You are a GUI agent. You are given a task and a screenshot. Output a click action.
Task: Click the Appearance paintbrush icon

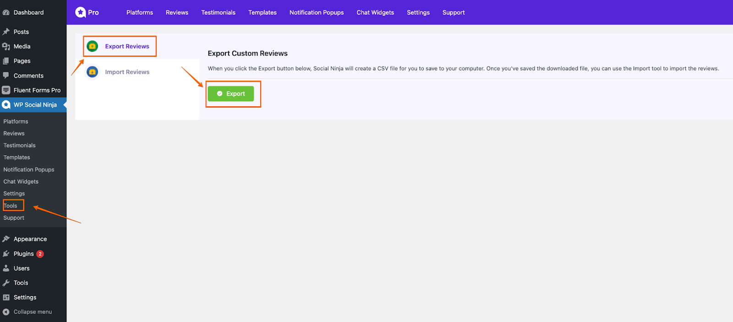[6, 239]
